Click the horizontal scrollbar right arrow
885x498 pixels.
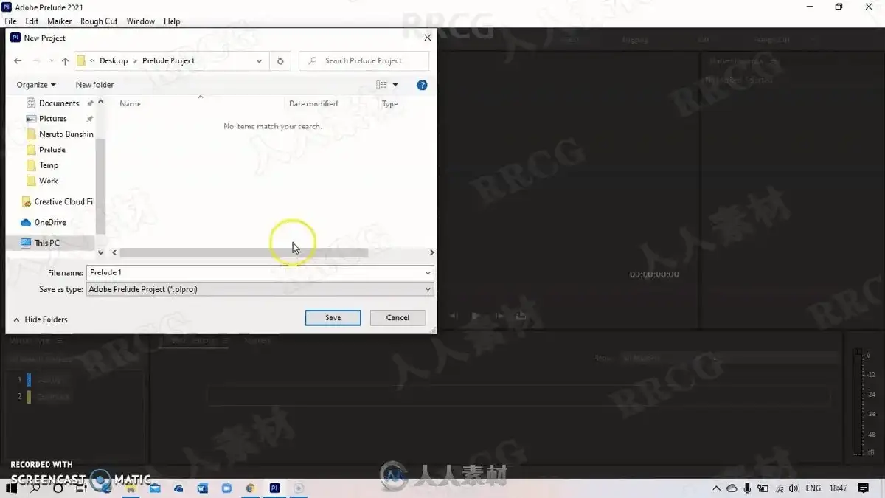click(x=431, y=252)
